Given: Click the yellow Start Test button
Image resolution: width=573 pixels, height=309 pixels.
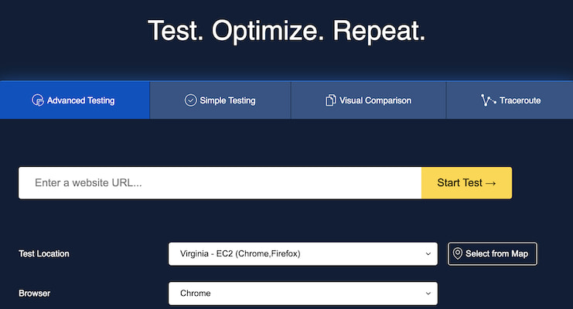Looking at the screenshot, I should 466,183.
